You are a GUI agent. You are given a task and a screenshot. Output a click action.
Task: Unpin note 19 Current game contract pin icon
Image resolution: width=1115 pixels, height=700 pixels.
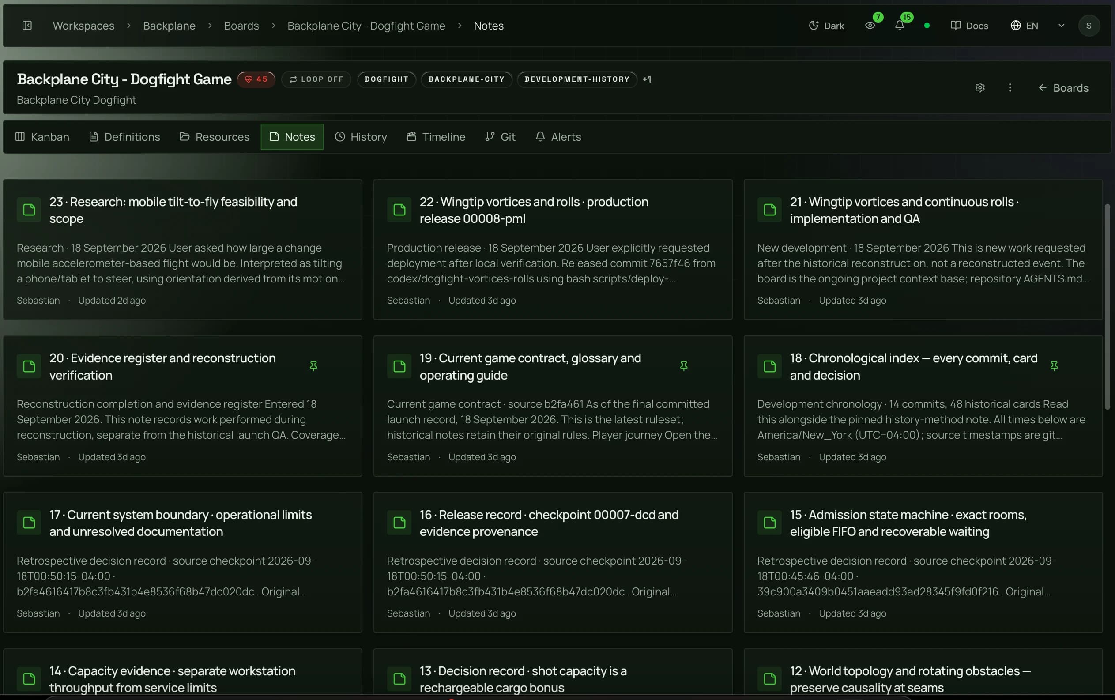[x=683, y=366]
